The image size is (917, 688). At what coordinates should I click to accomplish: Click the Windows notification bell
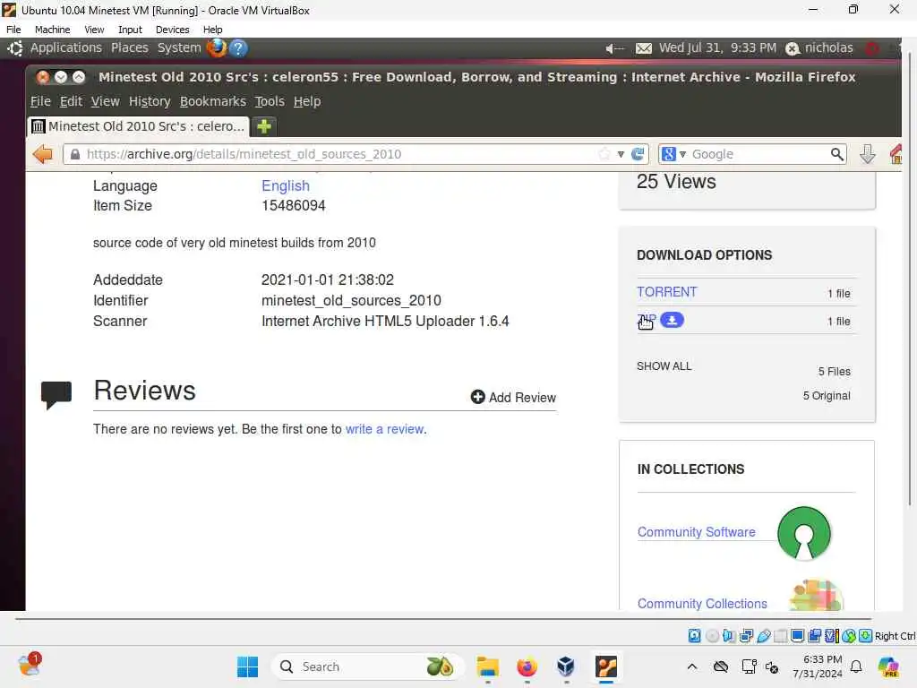856,666
